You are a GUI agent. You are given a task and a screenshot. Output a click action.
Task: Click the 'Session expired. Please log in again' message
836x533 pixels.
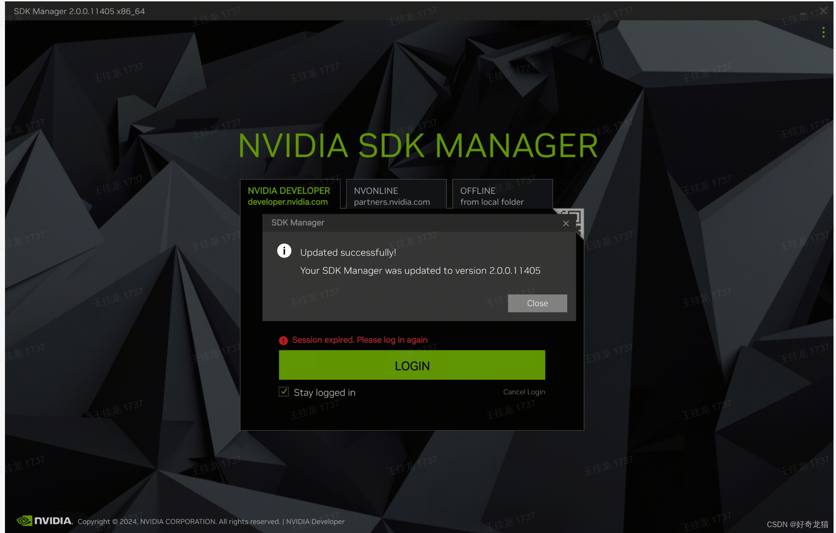point(360,340)
